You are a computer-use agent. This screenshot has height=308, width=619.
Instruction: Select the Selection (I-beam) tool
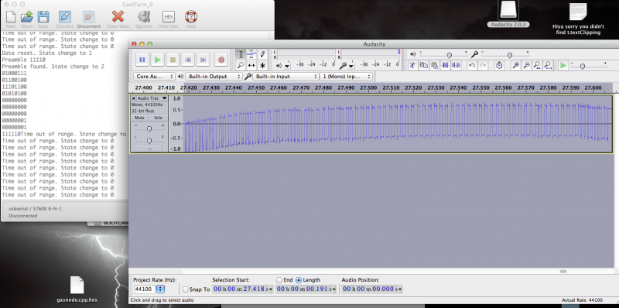coord(241,54)
